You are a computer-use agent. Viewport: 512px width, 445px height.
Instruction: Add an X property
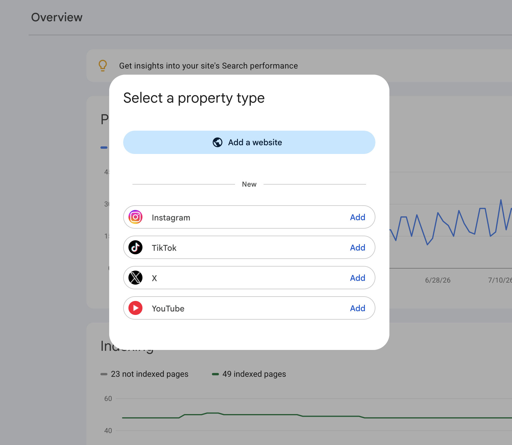tap(358, 278)
